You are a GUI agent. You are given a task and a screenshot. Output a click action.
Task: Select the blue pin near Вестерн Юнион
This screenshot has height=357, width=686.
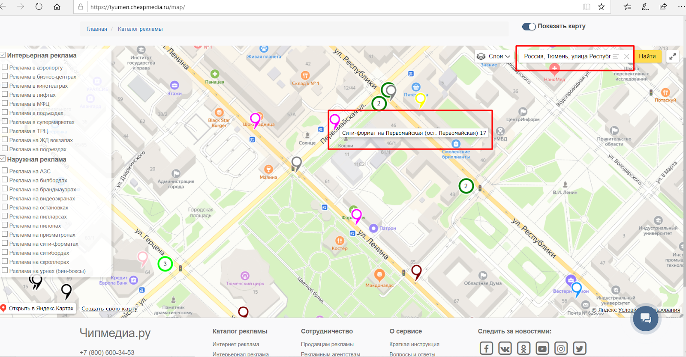point(577,290)
